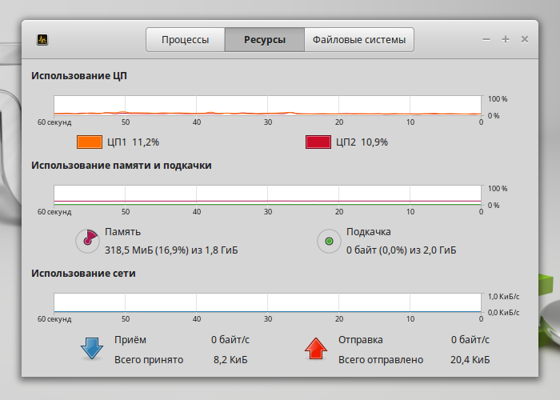560x400 pixels.
Task: Open the orange ЦП1 color swatch
Action: point(90,142)
